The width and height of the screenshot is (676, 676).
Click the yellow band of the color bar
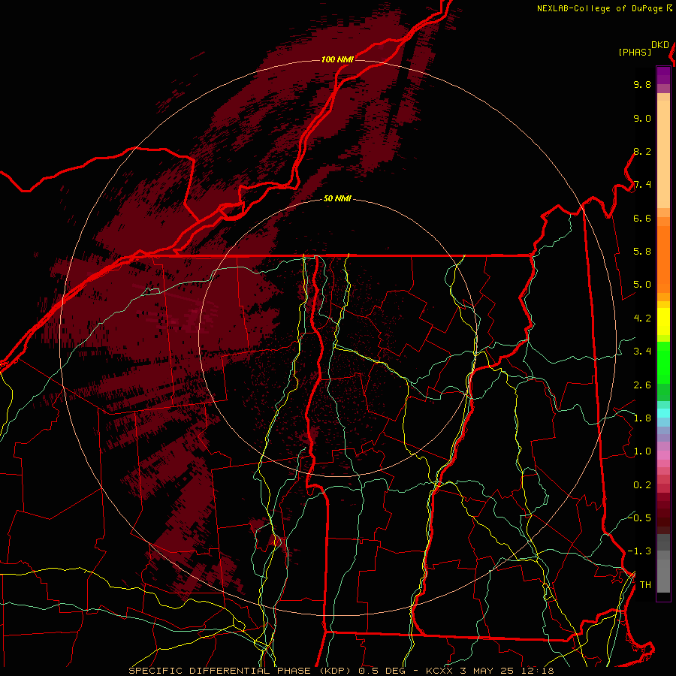tap(663, 321)
